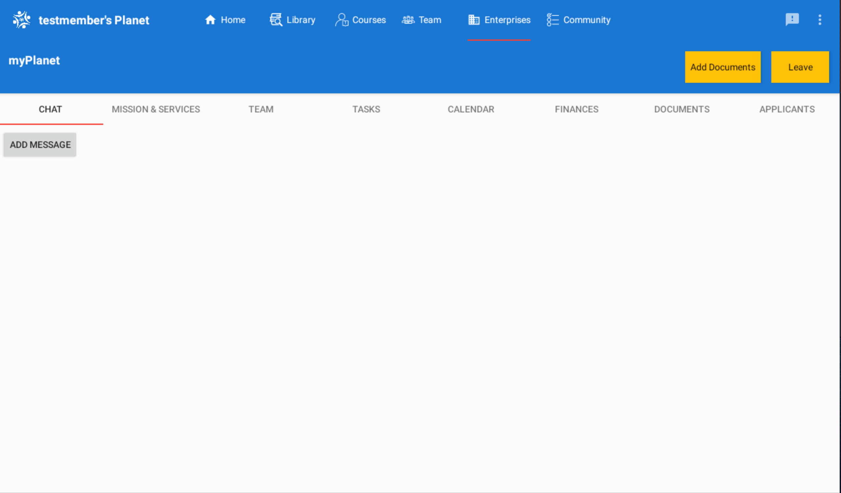
Task: Click the yellow Add Documents button
Action: [723, 67]
